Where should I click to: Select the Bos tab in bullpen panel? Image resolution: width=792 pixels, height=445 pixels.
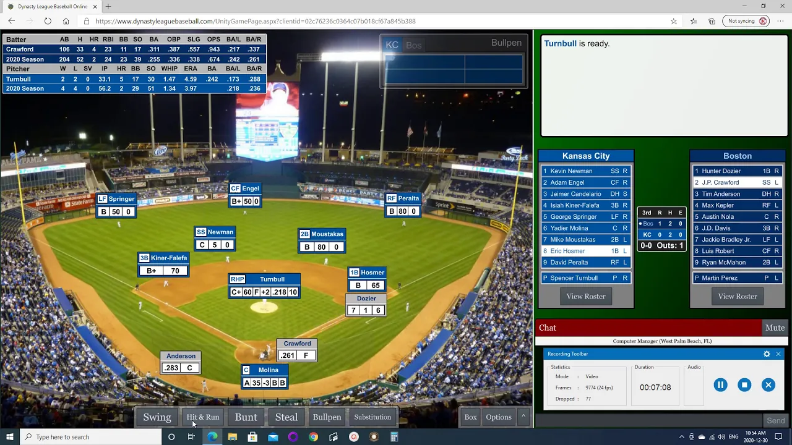coord(414,45)
